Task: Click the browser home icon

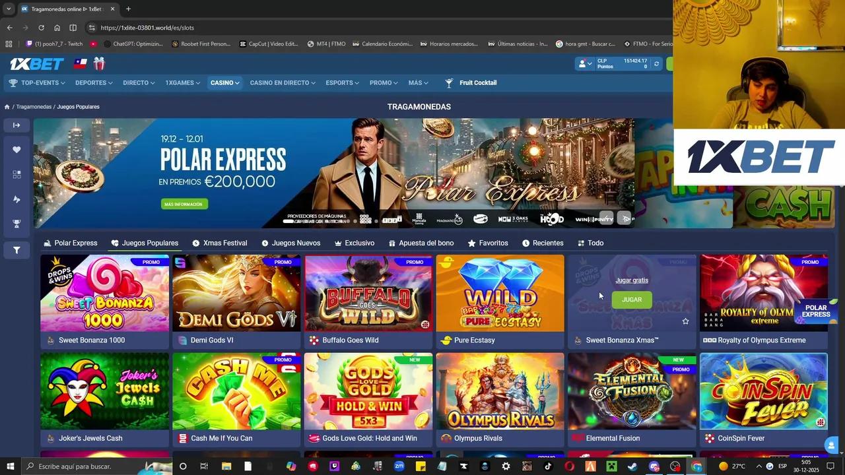Action: tap(57, 28)
